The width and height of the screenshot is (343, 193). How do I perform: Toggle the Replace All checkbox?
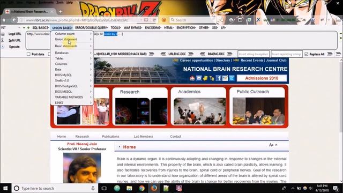click(306, 54)
